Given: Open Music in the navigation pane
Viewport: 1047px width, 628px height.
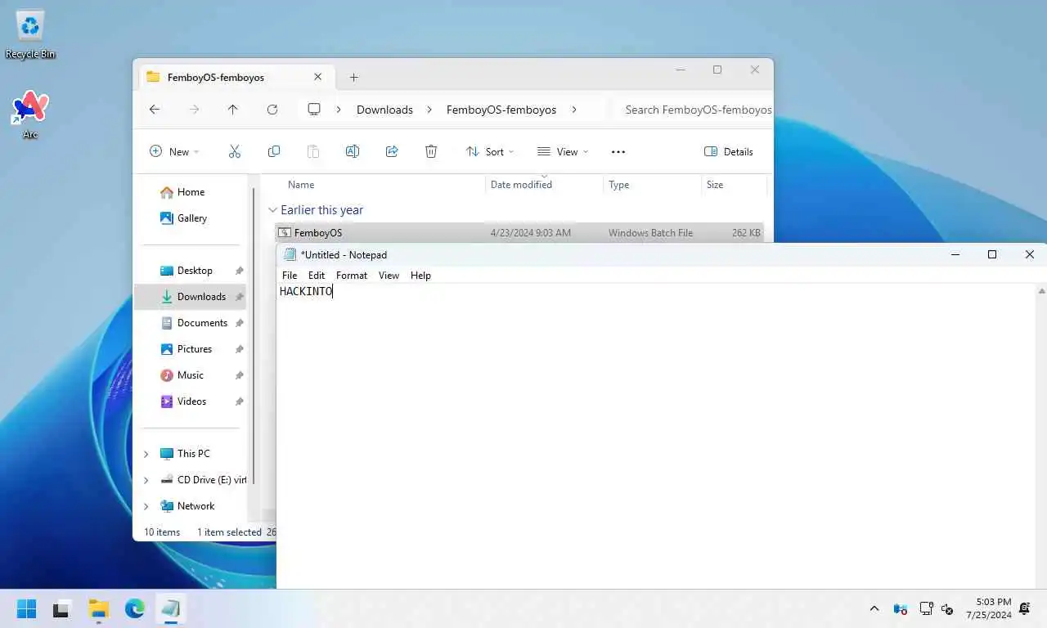Looking at the screenshot, I should pyautogui.click(x=191, y=375).
